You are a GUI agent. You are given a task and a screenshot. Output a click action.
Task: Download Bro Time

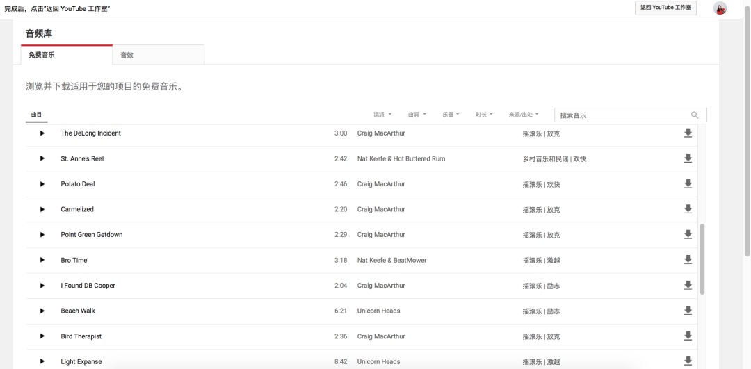coord(688,260)
